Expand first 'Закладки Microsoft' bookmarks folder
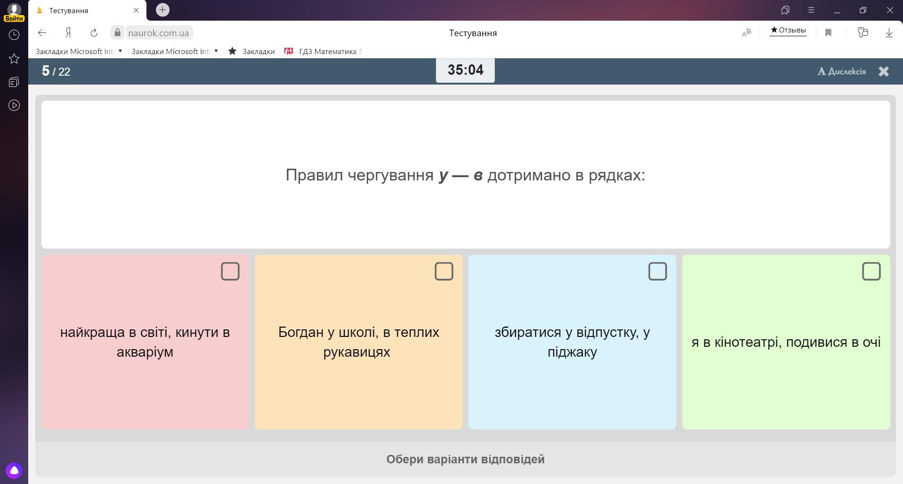Screen dimensions: 903x484 [x=79, y=51]
